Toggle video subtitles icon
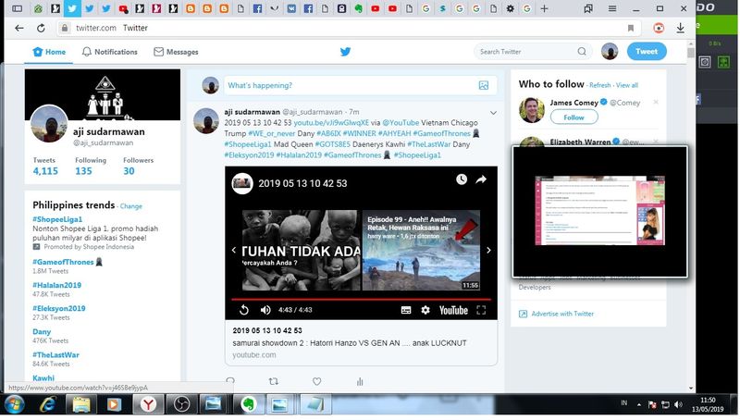 (x=406, y=310)
